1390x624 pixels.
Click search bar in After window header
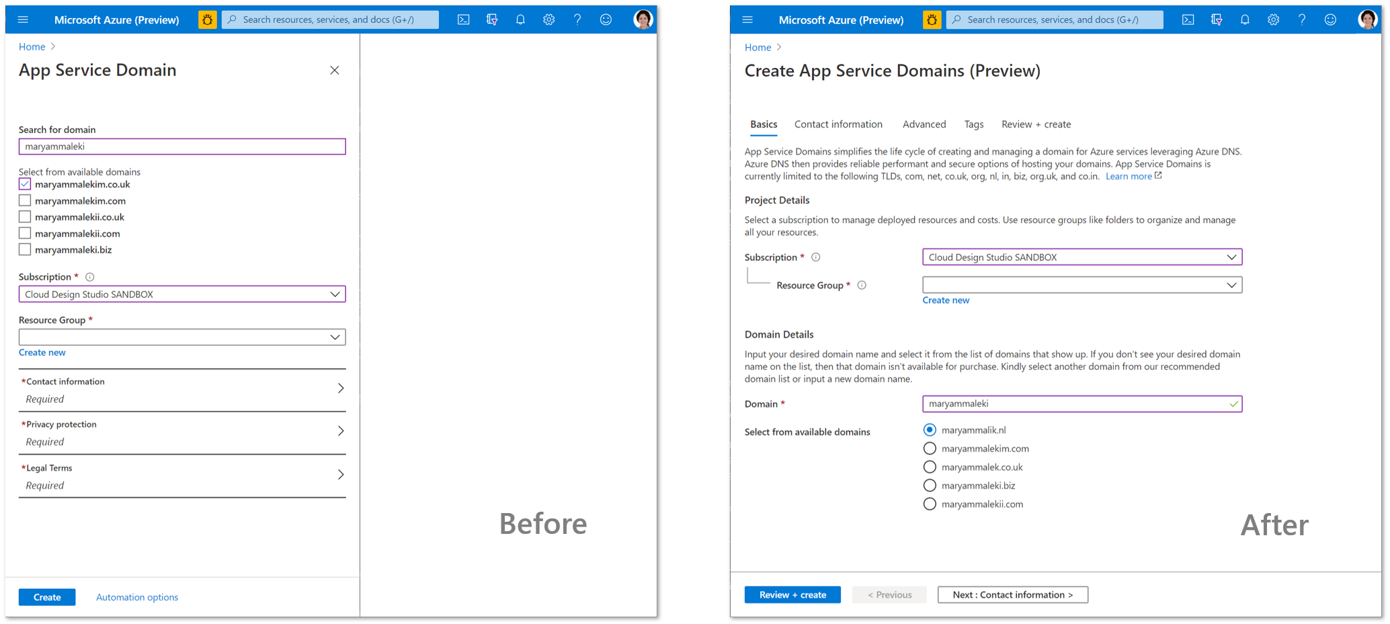pyautogui.click(x=1055, y=19)
